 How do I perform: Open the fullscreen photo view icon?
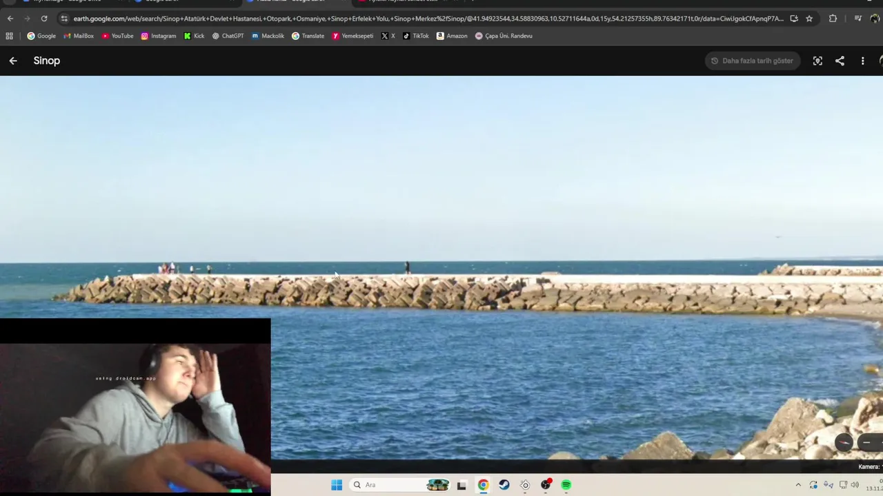(x=817, y=61)
